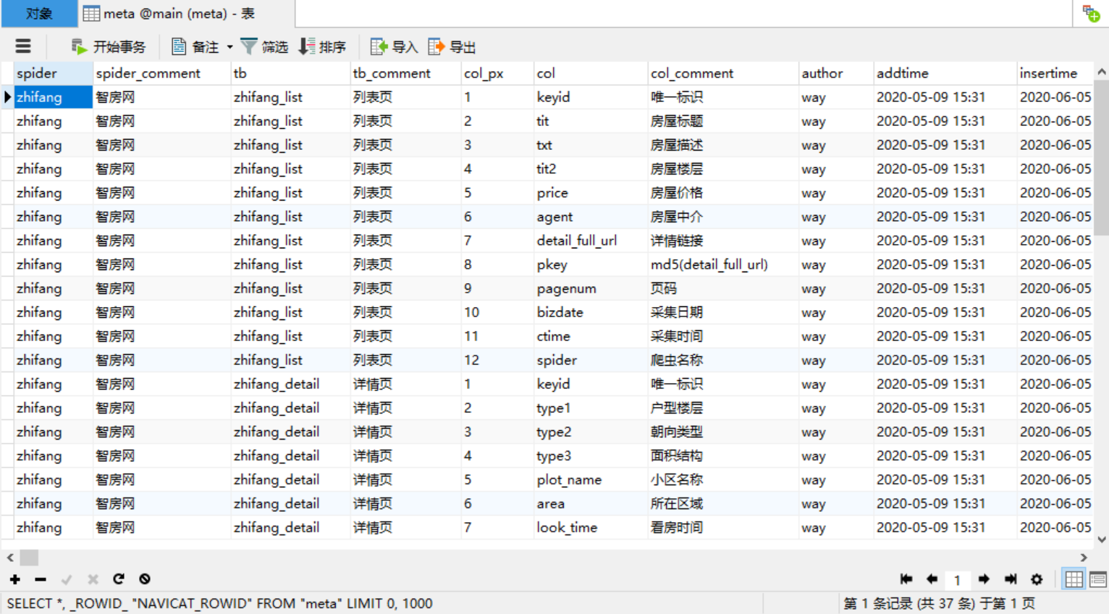Click the horizontal scrollbar left arrow
This screenshot has width=1109, height=614.
click(10, 558)
